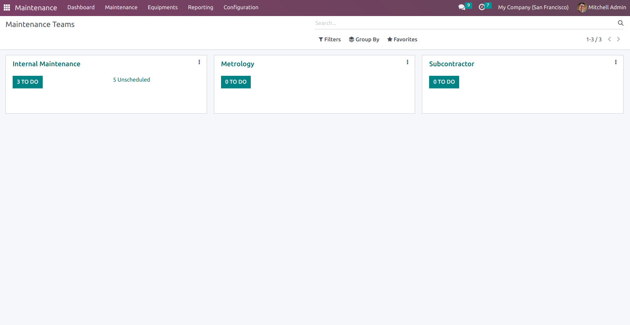Open the Configuration menu
This screenshot has width=630, height=325.
pos(241,7)
